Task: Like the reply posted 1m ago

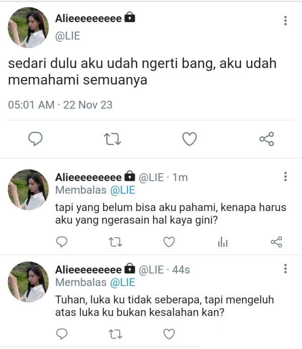Action: (169, 242)
